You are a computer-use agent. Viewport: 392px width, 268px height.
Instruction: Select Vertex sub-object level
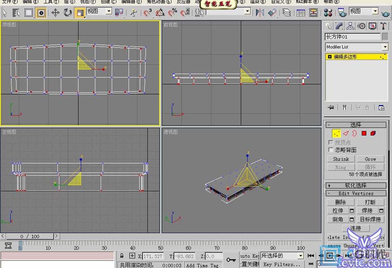336,133
